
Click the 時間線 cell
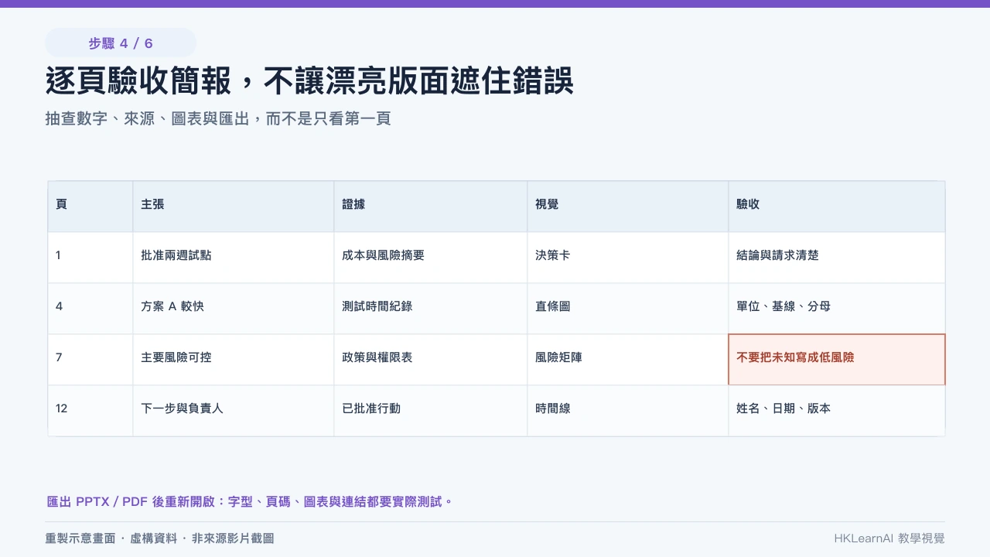click(x=628, y=411)
